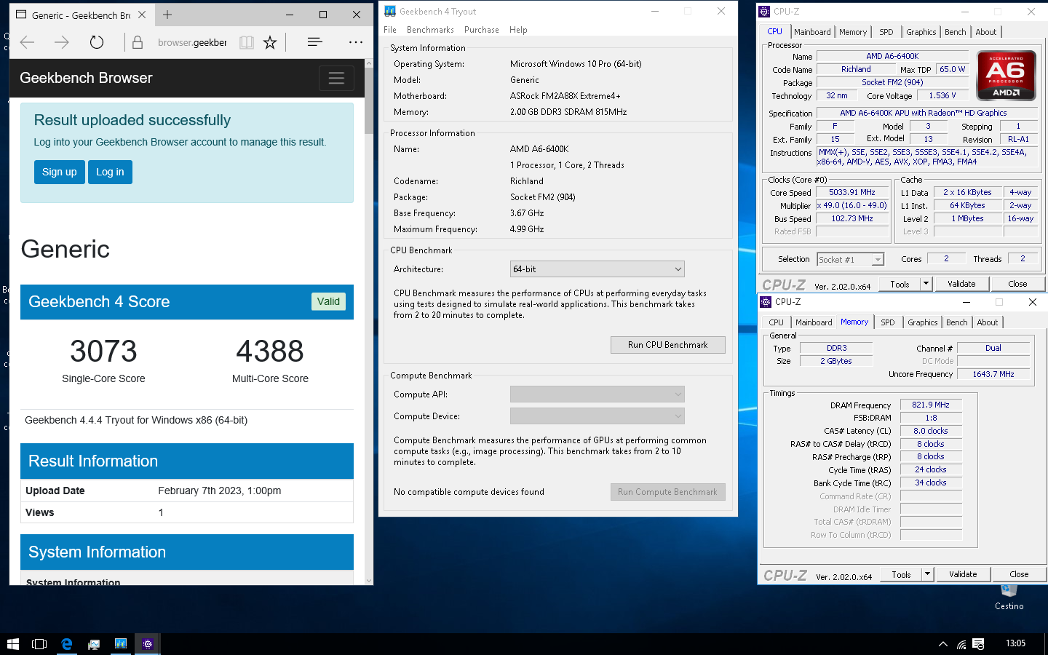Image resolution: width=1048 pixels, height=655 pixels.
Task: Go back in the Edge browser
Action: (x=28, y=42)
